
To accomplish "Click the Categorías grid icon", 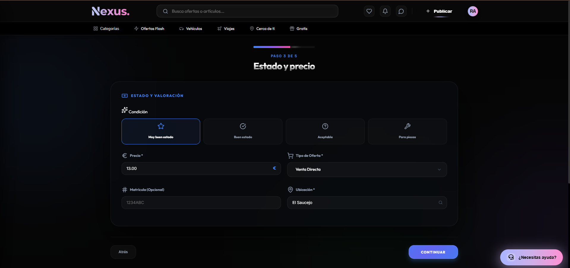I will (95, 28).
